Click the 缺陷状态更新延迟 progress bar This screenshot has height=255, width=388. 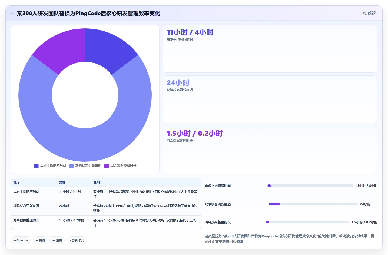click(313, 204)
